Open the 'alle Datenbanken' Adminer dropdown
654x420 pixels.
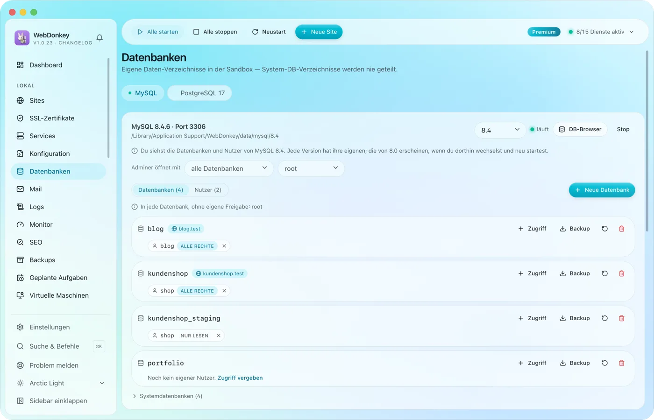[x=229, y=168]
